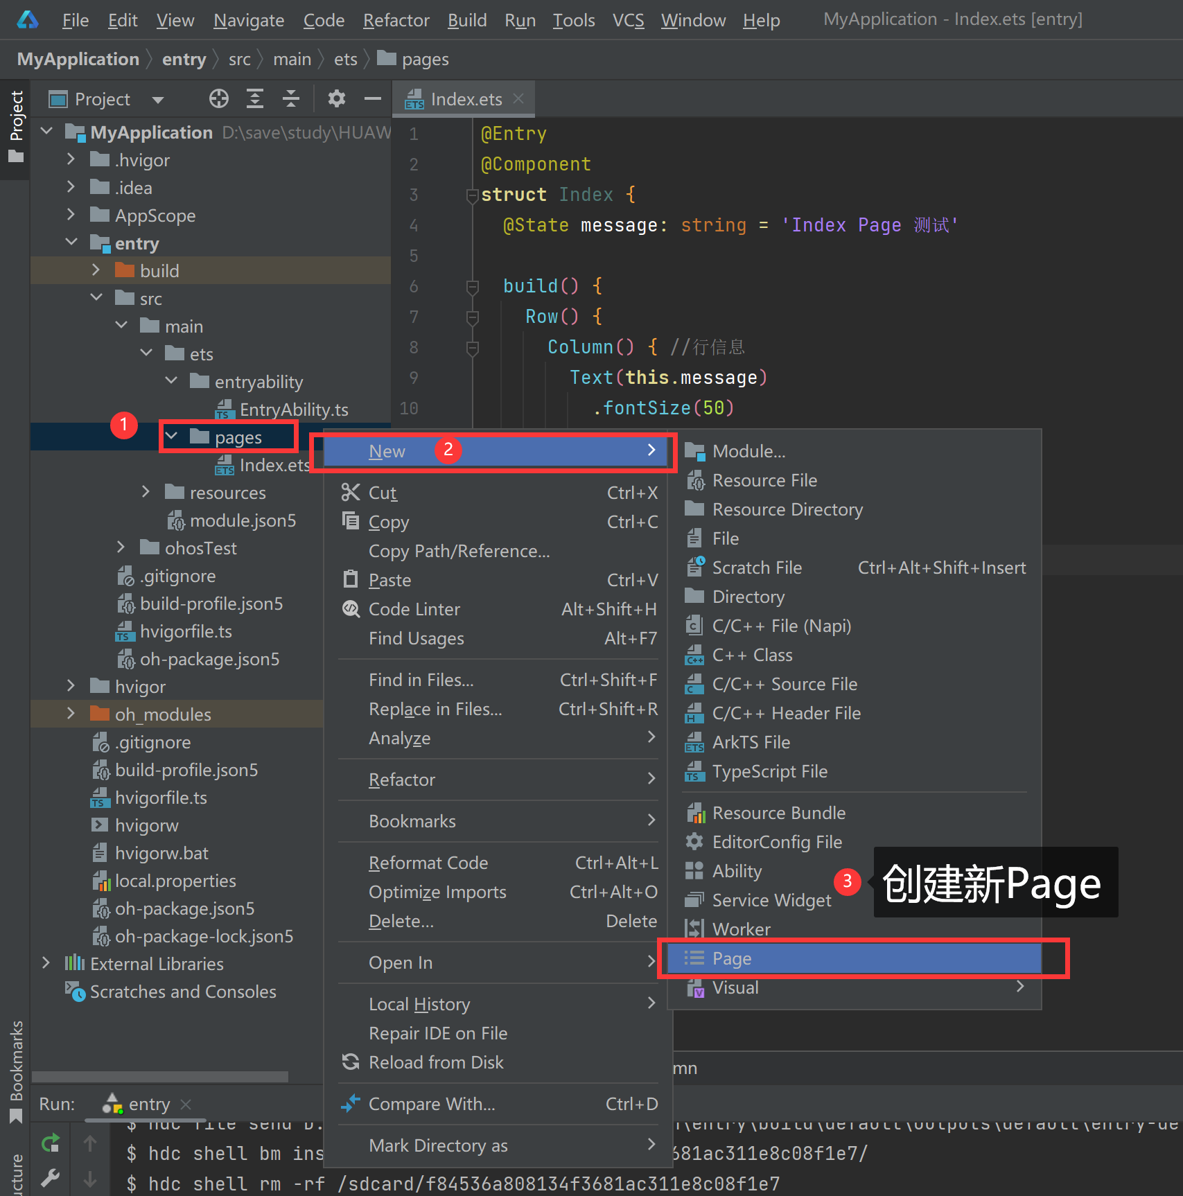Click the Paste clipboard icon
The height and width of the screenshot is (1196, 1183).
(x=351, y=579)
